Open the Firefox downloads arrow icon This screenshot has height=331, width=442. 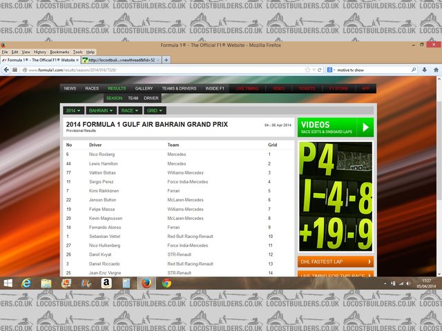[x=424, y=70]
